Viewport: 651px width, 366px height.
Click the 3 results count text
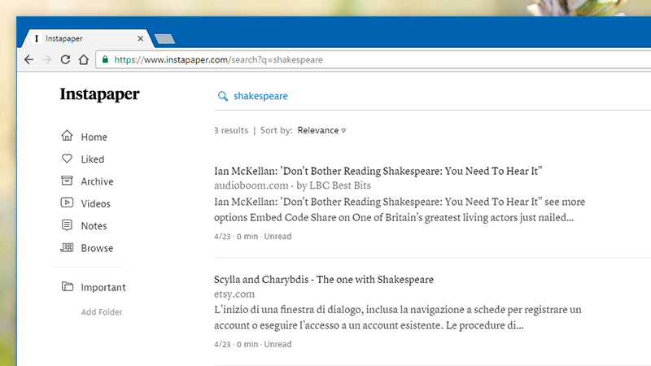point(231,130)
